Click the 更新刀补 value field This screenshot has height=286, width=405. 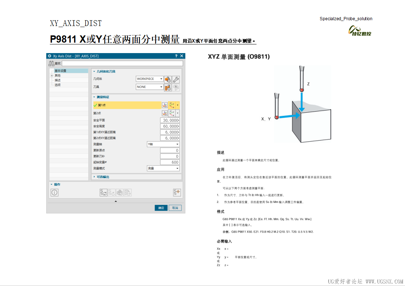pyautogui.click(x=170, y=156)
